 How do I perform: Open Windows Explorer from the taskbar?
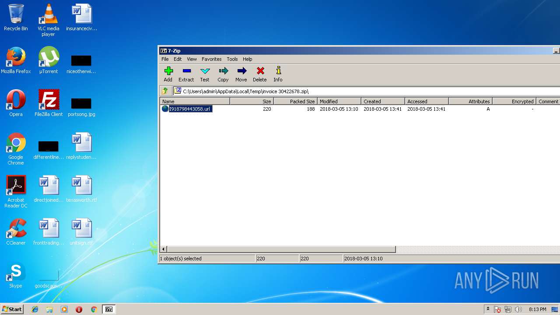(x=49, y=309)
